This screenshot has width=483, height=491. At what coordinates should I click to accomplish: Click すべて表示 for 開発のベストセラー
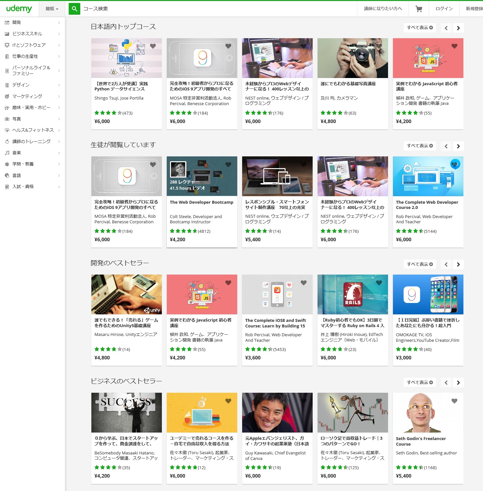[420, 264]
